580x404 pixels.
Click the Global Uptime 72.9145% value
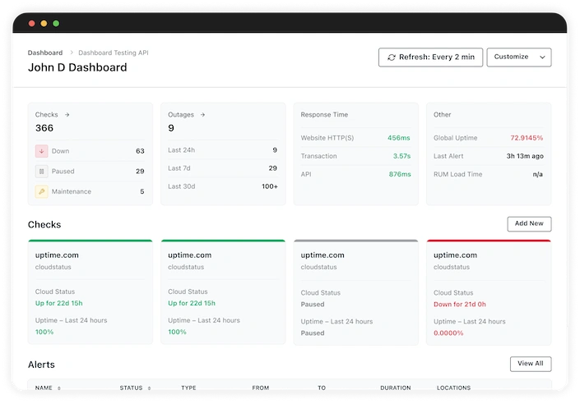click(x=526, y=138)
